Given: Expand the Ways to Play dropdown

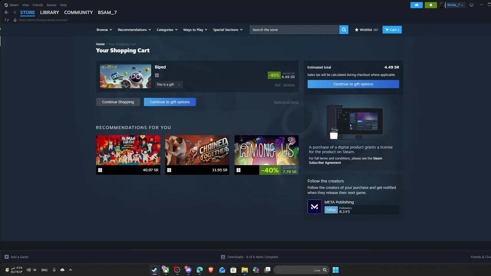Looking at the screenshot, I should [195, 30].
